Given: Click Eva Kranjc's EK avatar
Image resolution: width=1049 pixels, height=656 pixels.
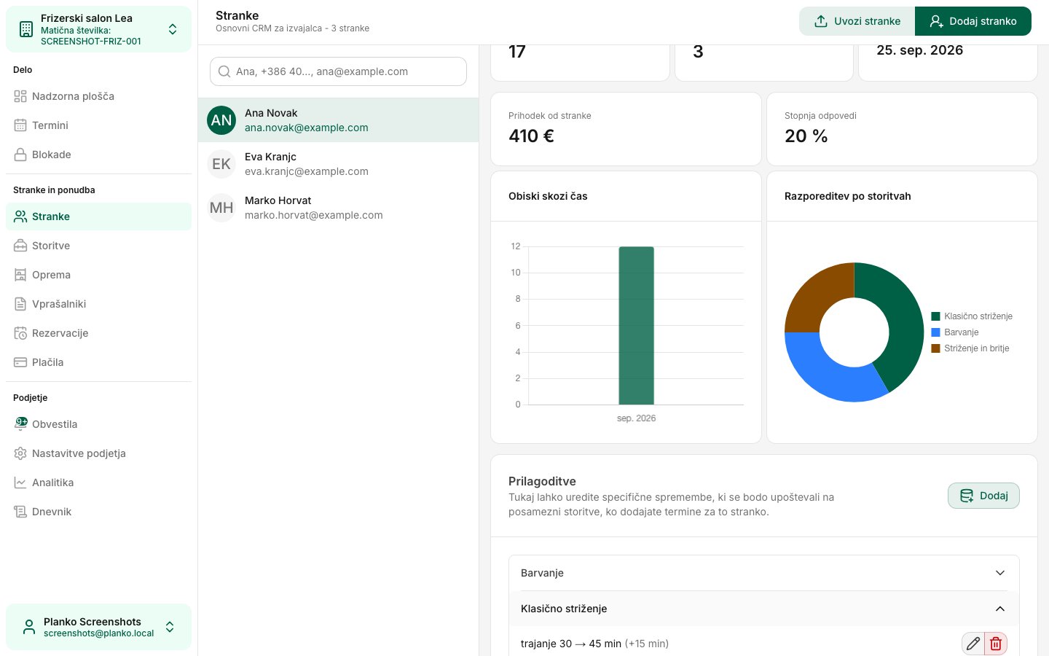Looking at the screenshot, I should point(221,164).
